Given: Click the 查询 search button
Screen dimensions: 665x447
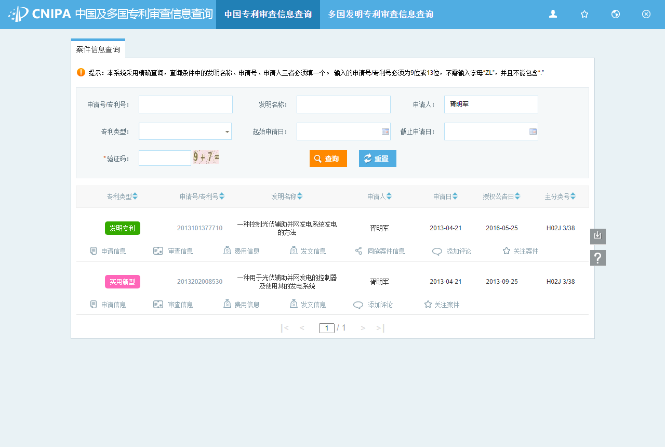Looking at the screenshot, I should point(328,159).
